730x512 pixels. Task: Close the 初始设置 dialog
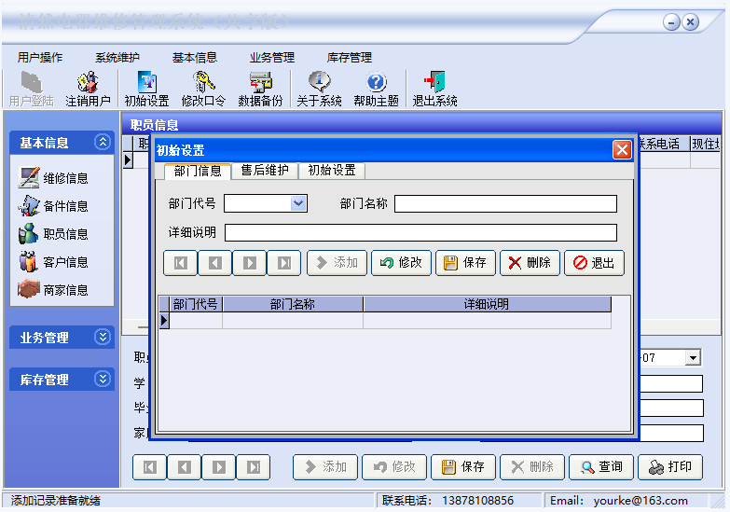[x=622, y=150]
